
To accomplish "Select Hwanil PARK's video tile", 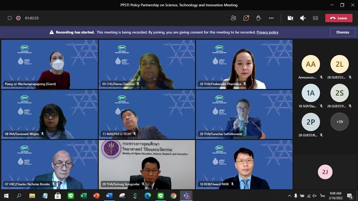I will click(x=244, y=164).
